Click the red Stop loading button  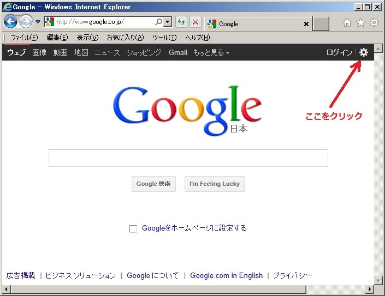click(196, 22)
